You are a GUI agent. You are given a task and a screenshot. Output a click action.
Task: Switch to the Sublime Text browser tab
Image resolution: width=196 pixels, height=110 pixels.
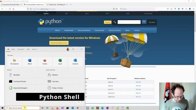(x=57, y=5)
